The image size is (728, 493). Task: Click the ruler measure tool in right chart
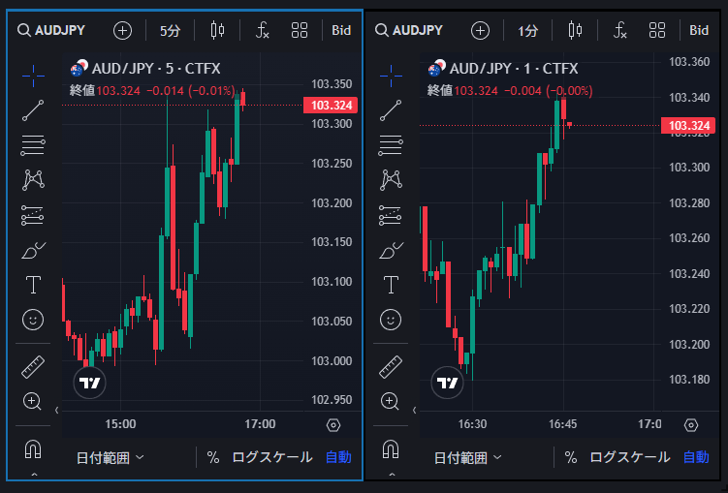pyautogui.click(x=391, y=367)
